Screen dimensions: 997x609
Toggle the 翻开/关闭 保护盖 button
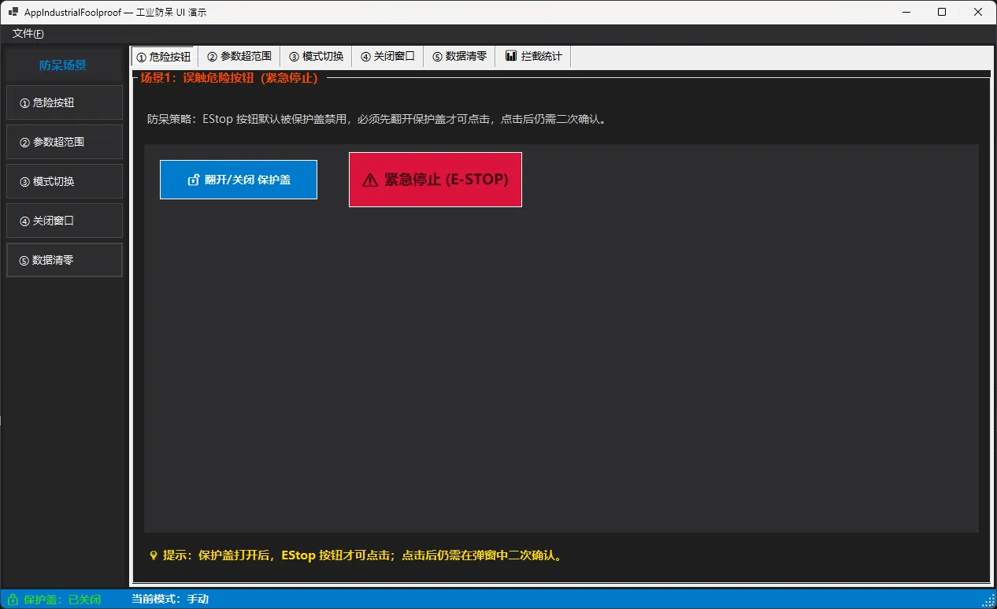pos(239,180)
